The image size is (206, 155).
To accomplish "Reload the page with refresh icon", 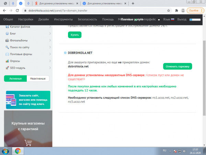I will [x=18, y=11].
